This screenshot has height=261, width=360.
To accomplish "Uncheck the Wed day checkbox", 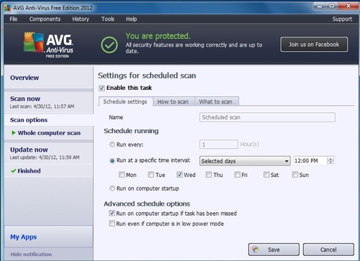I will [179, 175].
